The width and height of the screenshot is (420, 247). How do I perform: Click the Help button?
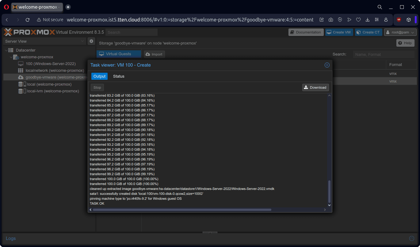(x=405, y=43)
